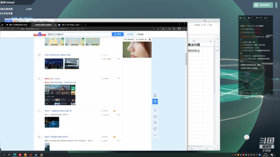Click the browser forward arrow
The width and height of the screenshot is (280, 157).
point(8,29)
